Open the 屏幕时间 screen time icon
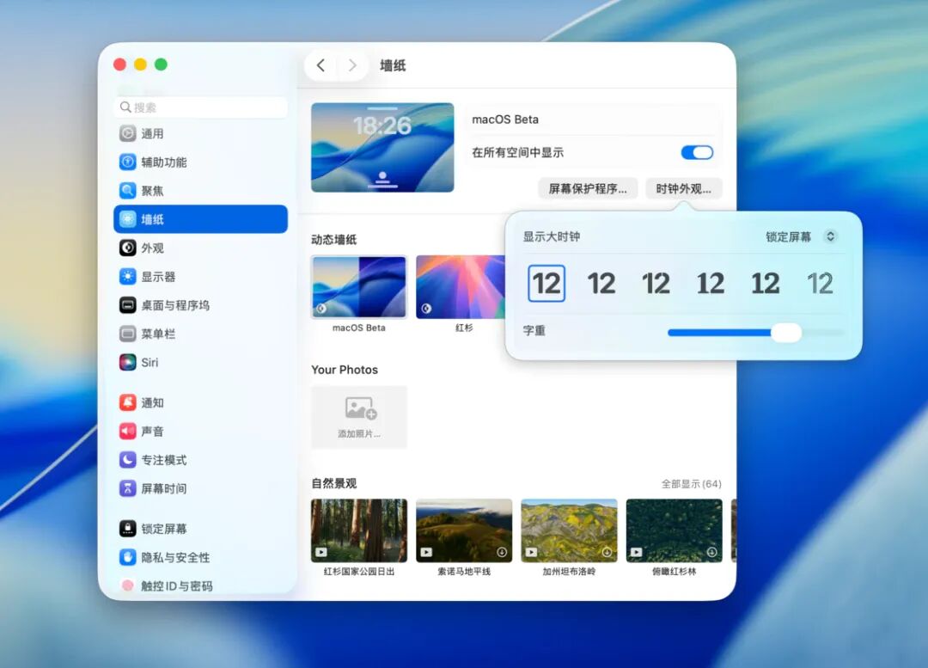 click(128, 488)
